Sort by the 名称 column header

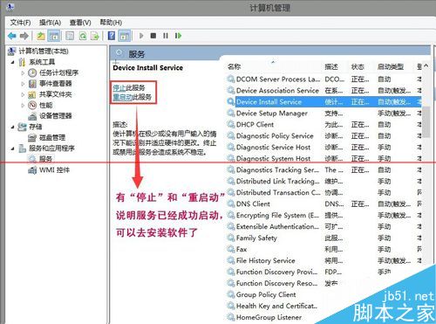coord(235,66)
